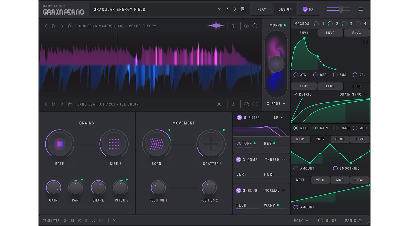The image size is (409, 226).
Task: Switch to DESIGN mode
Action: coord(285,9)
